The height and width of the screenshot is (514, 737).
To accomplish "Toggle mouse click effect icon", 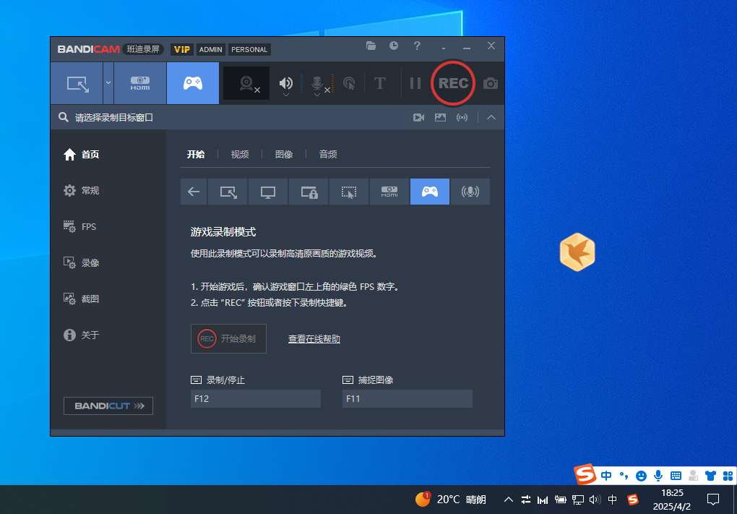I will coord(349,83).
